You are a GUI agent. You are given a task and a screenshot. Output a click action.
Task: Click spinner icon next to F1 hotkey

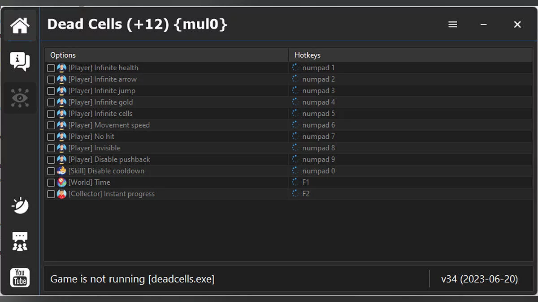coord(295,182)
